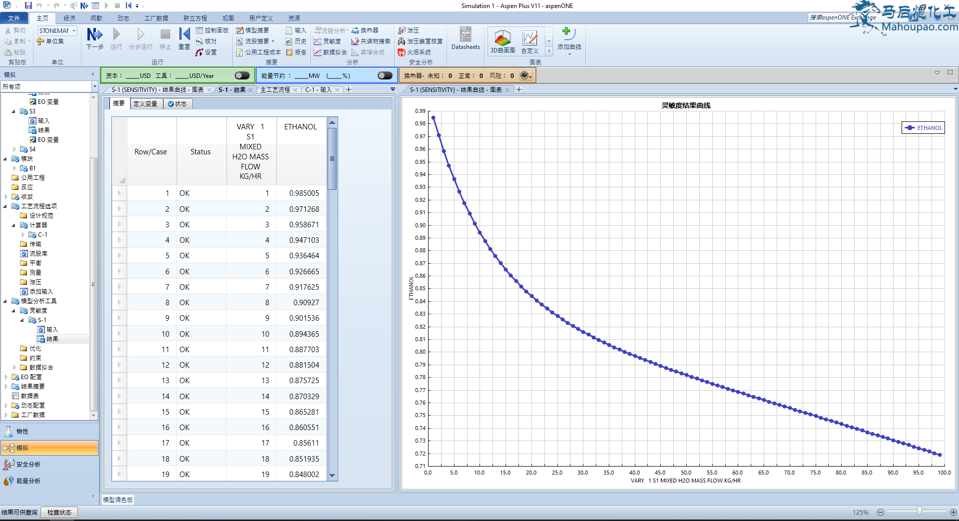Open Model Summary (模型摘要)
959x521 pixels.
click(252, 30)
